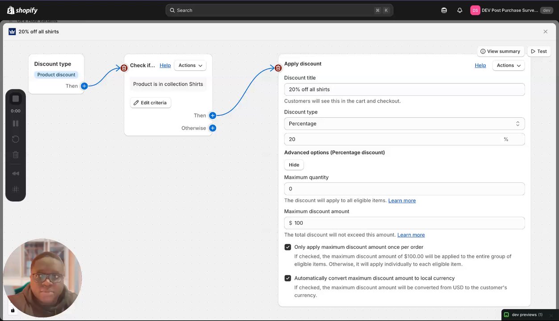
Task: Expand Actions menu in the Check if node
Action: (190, 66)
